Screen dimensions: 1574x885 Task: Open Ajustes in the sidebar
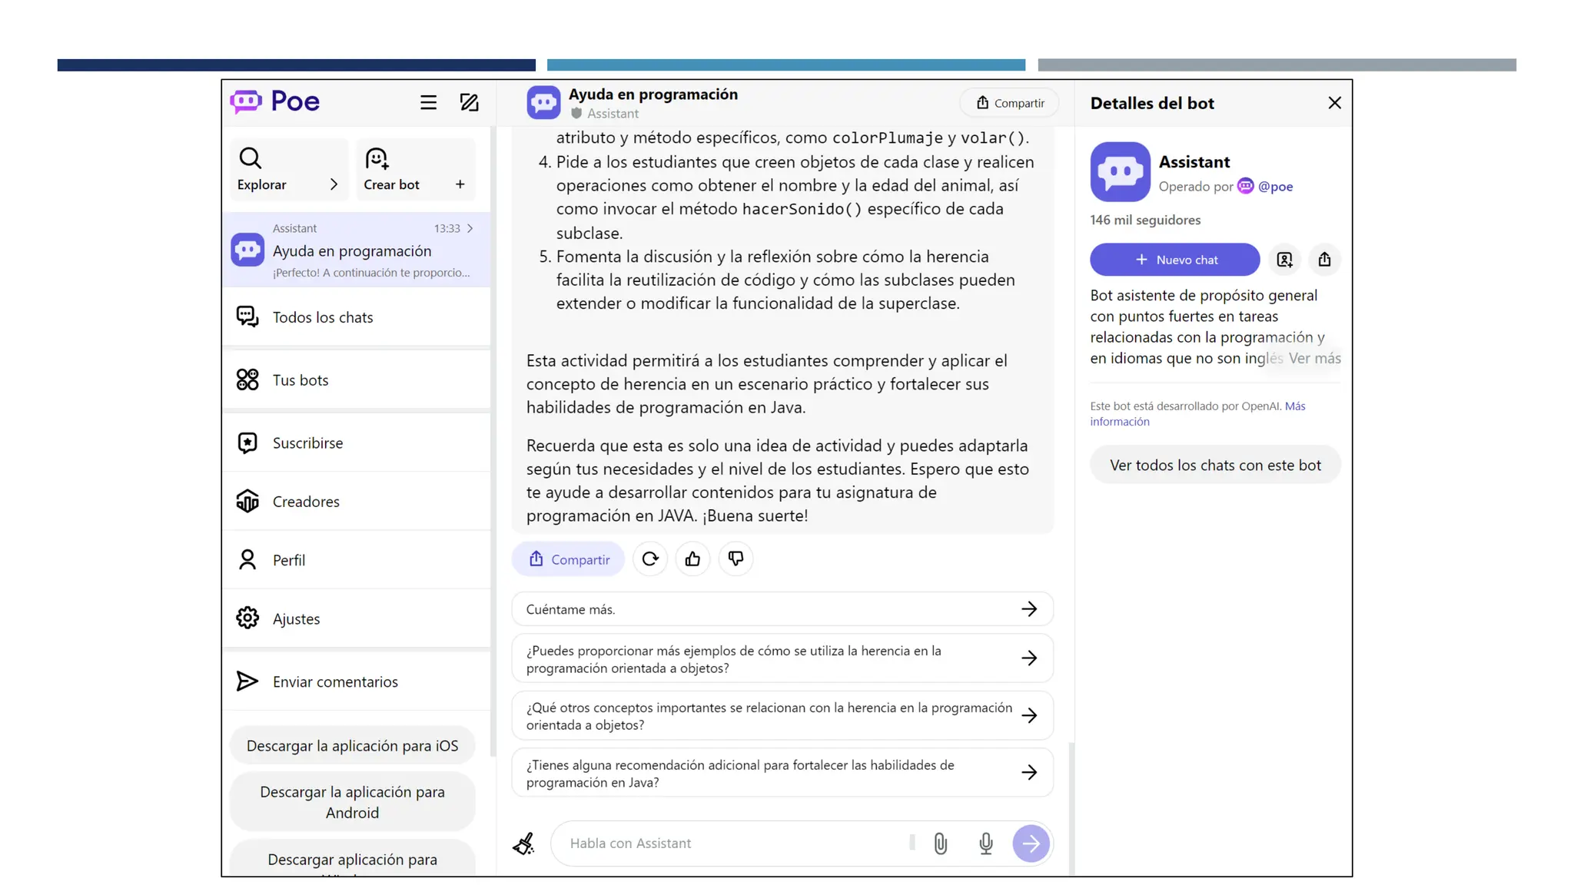[296, 618]
